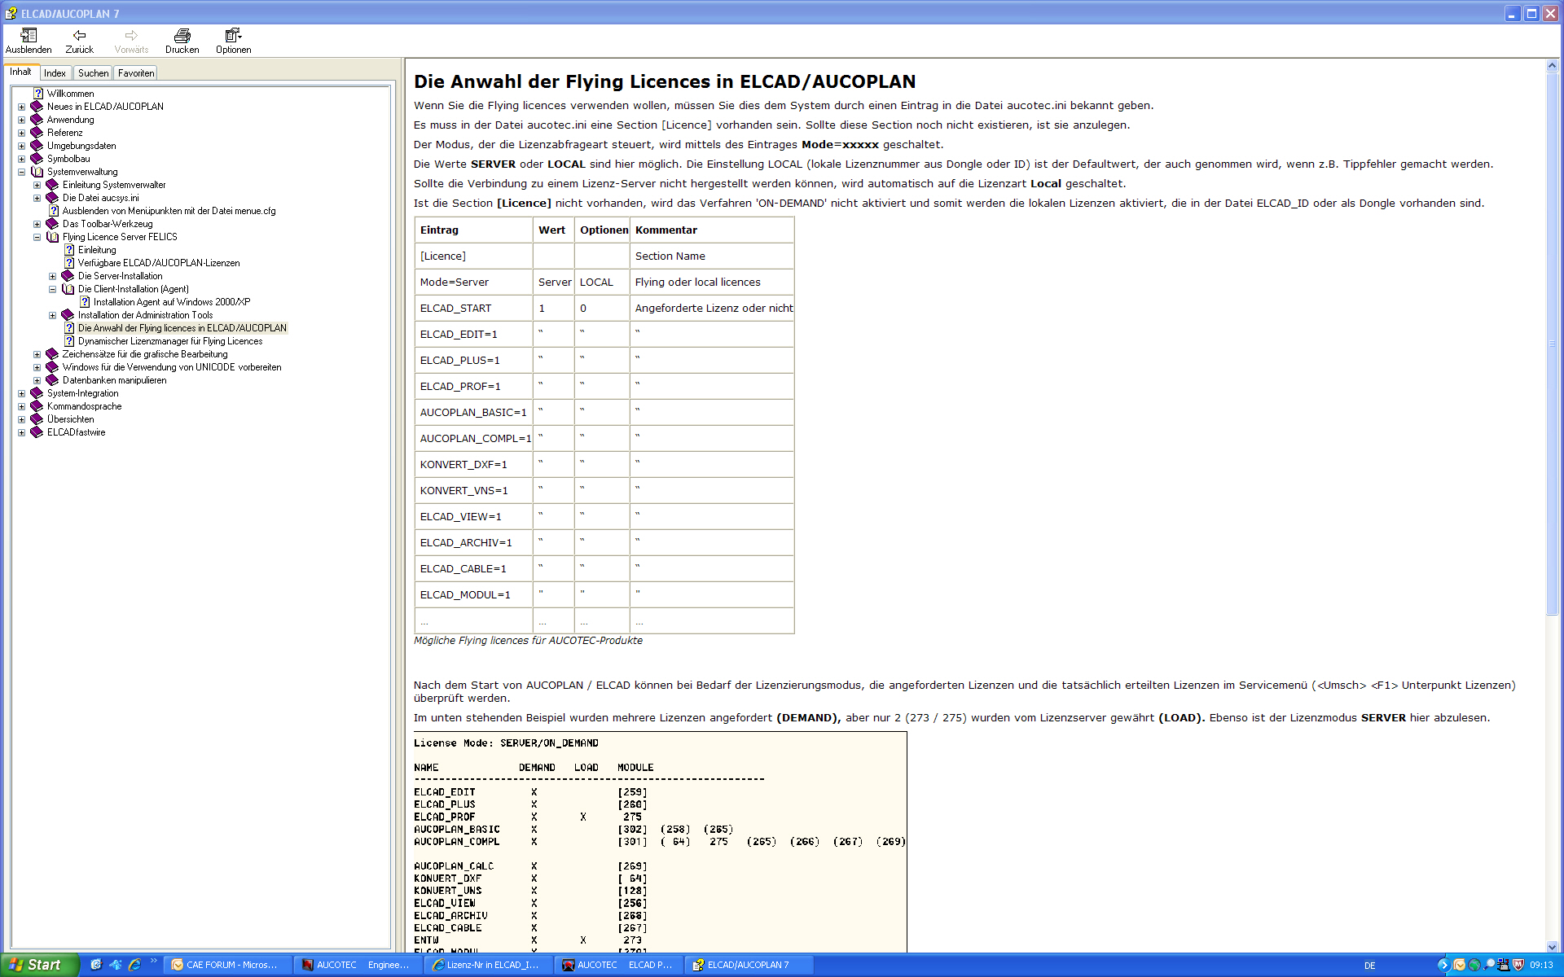
Task: Print the page using the Drucken icon
Action: click(182, 41)
